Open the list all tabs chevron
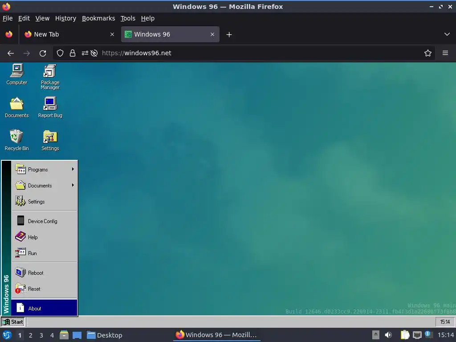Viewport: 456px width, 342px height. click(447, 34)
